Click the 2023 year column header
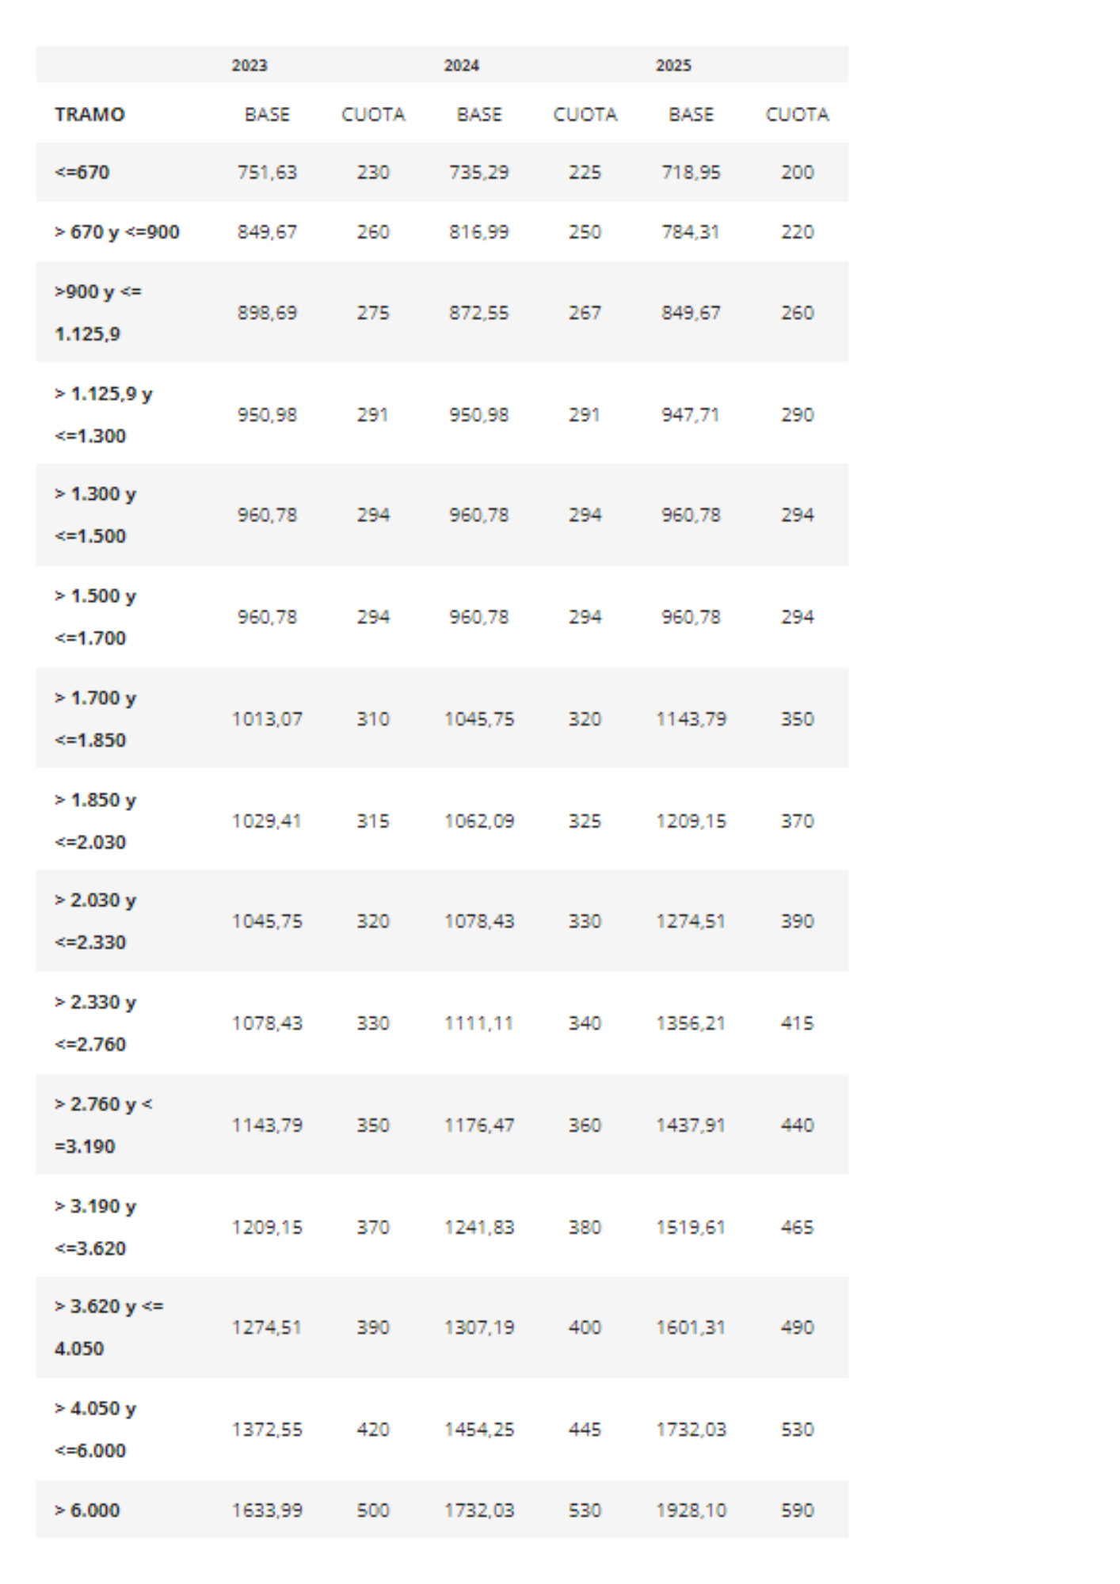 pos(250,66)
